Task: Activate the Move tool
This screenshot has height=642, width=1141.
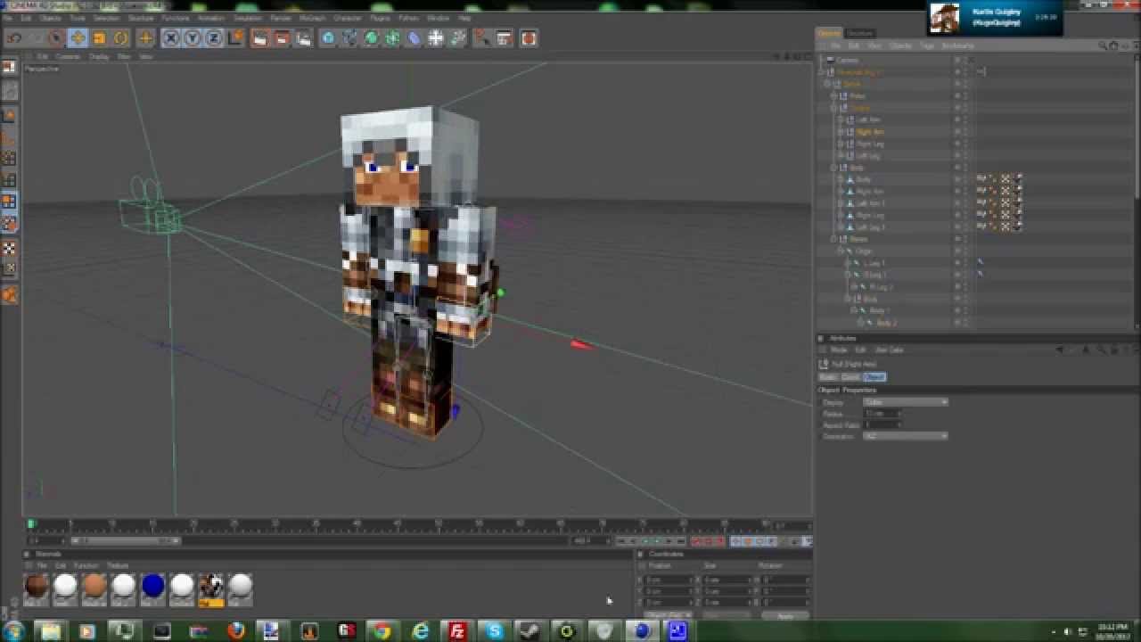Action: [78, 38]
